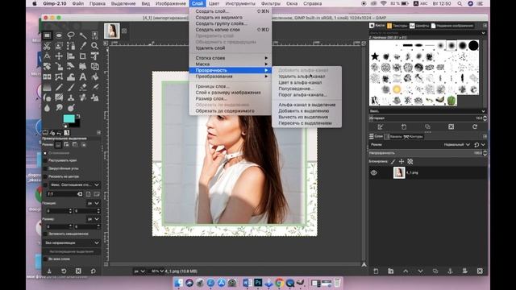Adjust the layer Непрозрачность slider
516x290 pixels.
(427, 153)
